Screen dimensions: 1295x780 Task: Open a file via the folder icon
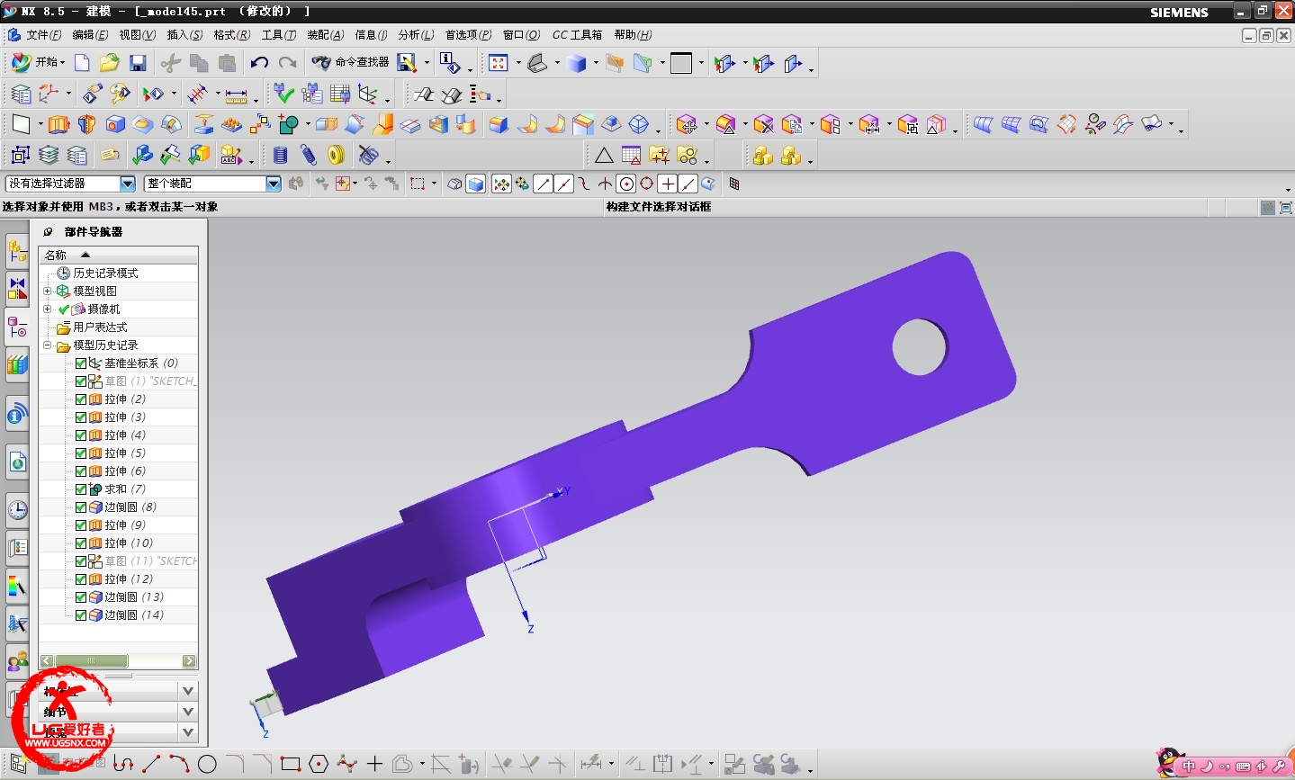(x=110, y=62)
